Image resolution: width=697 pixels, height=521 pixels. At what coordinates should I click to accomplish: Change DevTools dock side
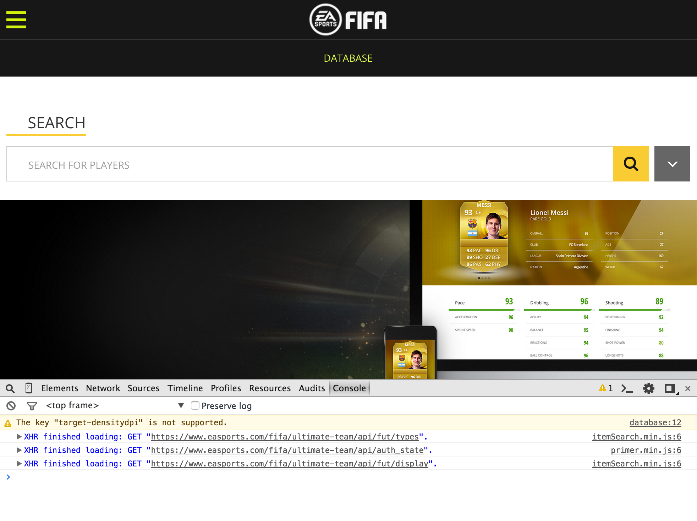coord(670,388)
